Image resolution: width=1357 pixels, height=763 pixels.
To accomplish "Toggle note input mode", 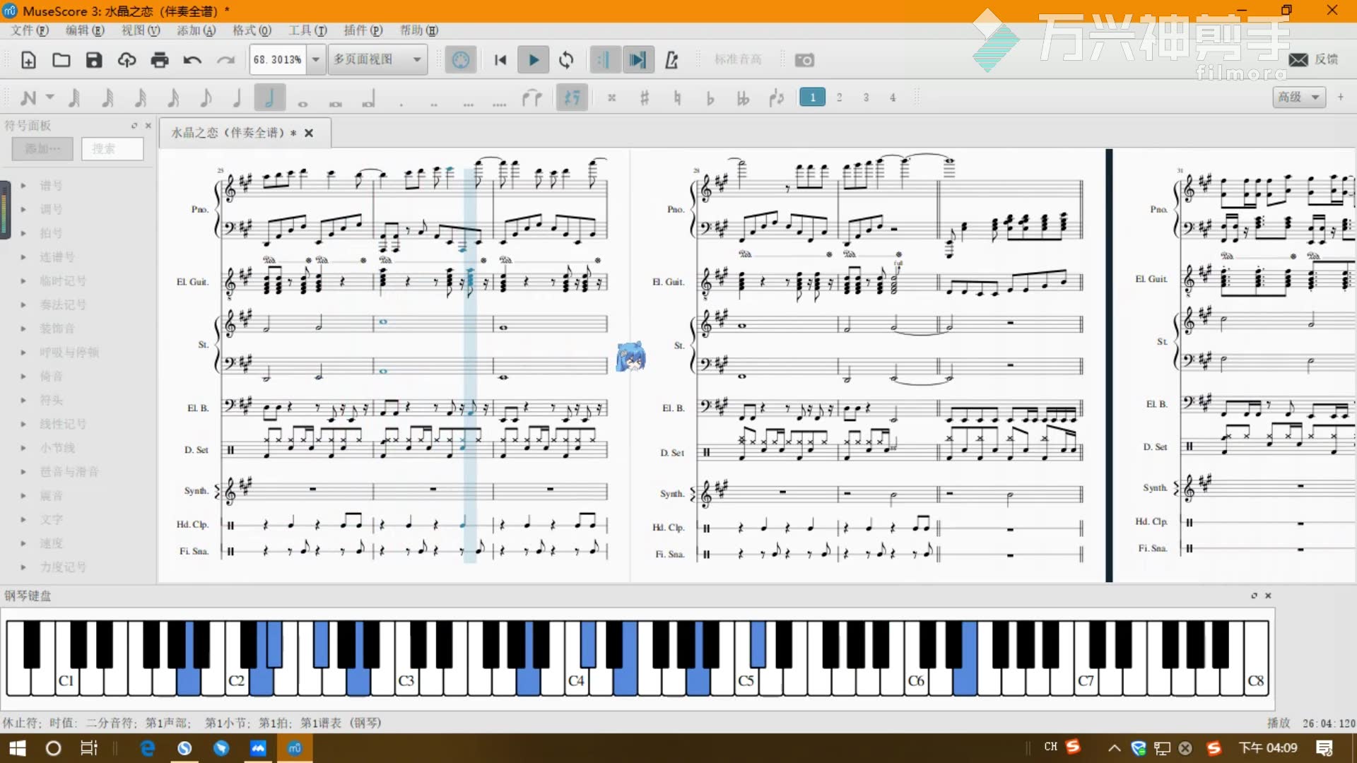I will coord(28,97).
